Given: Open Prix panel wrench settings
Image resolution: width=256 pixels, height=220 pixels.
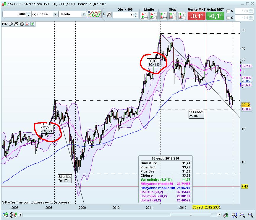Looking at the screenshot, I should pos(11,24).
